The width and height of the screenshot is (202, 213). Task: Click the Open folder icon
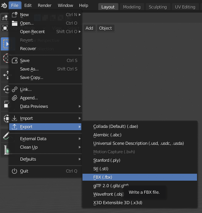tap(14, 23)
